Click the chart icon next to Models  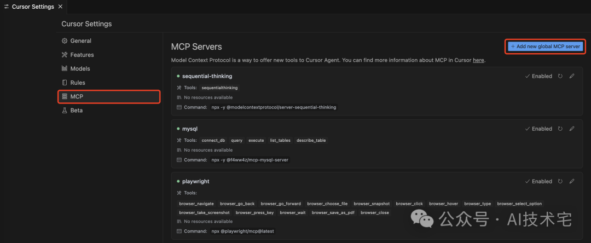[x=65, y=68]
